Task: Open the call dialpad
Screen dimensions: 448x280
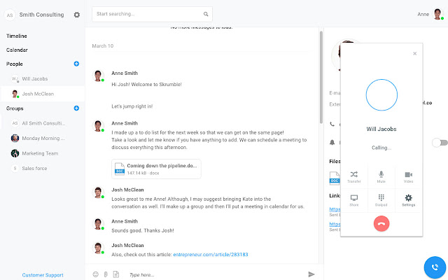Action: [381, 200]
